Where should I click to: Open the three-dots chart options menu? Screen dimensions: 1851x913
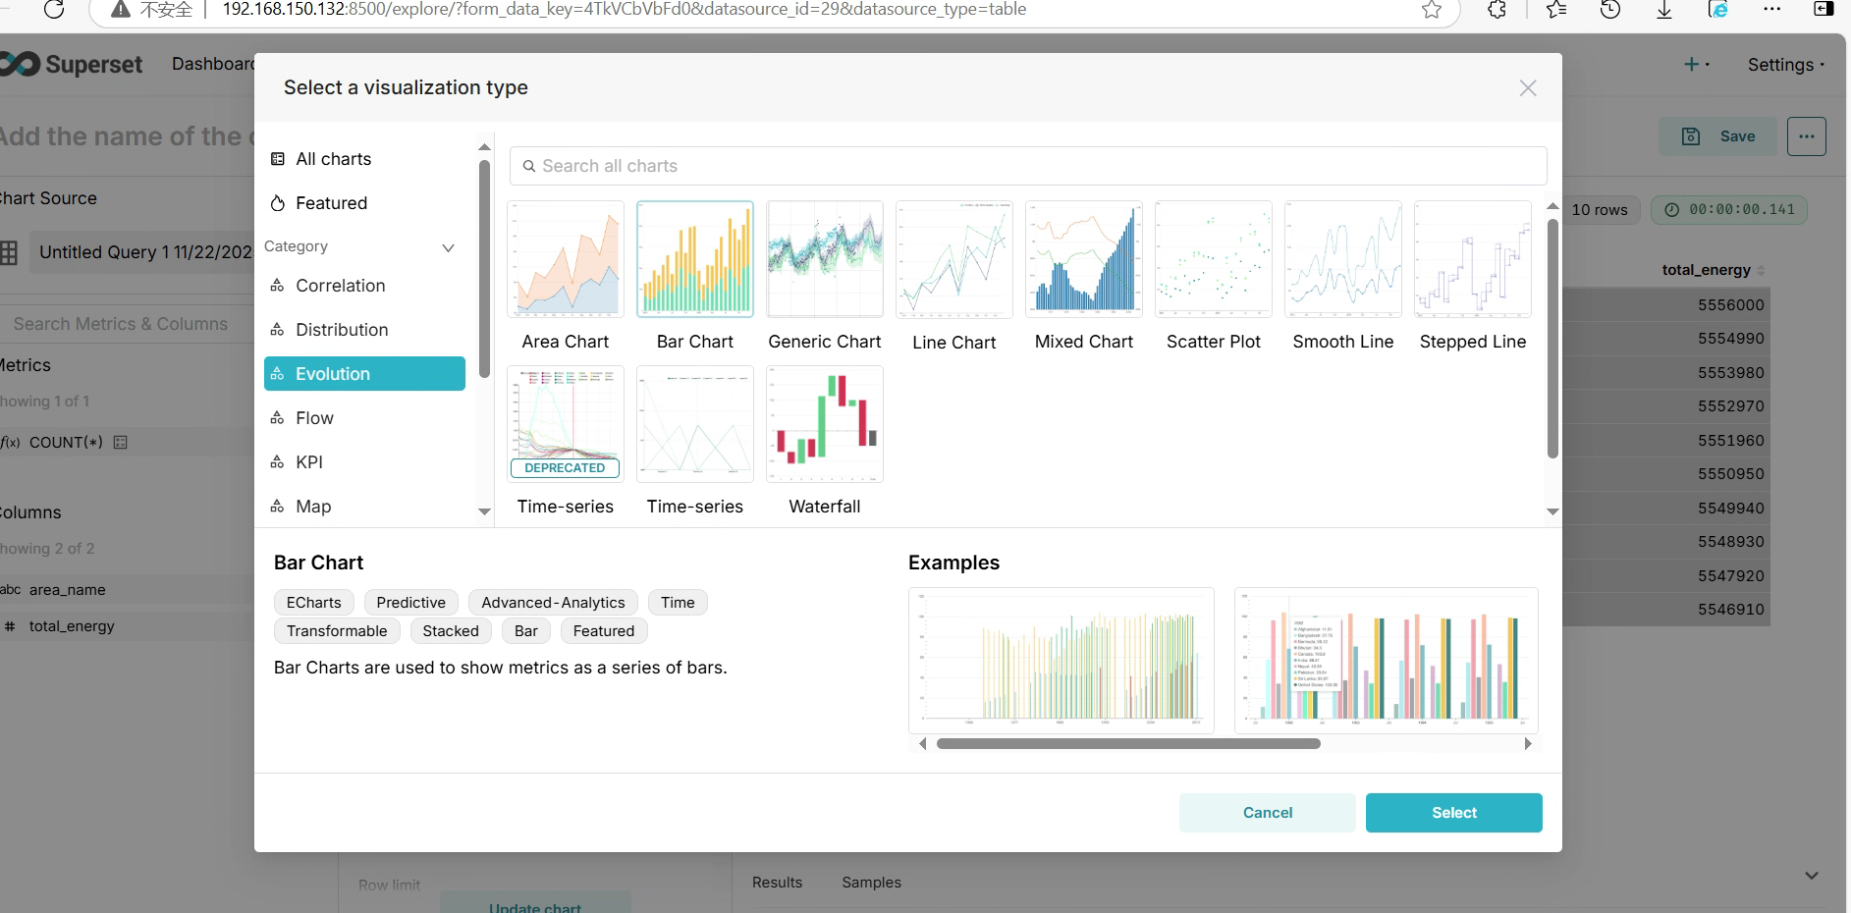tap(1807, 136)
